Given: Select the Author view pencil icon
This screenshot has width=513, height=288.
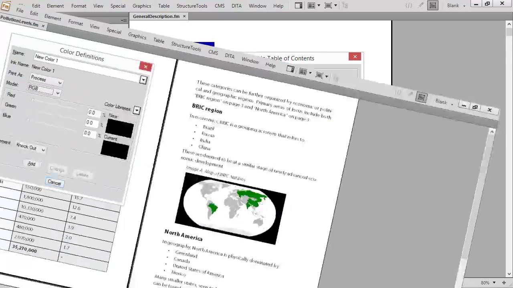Looking at the screenshot, I should point(421,6).
